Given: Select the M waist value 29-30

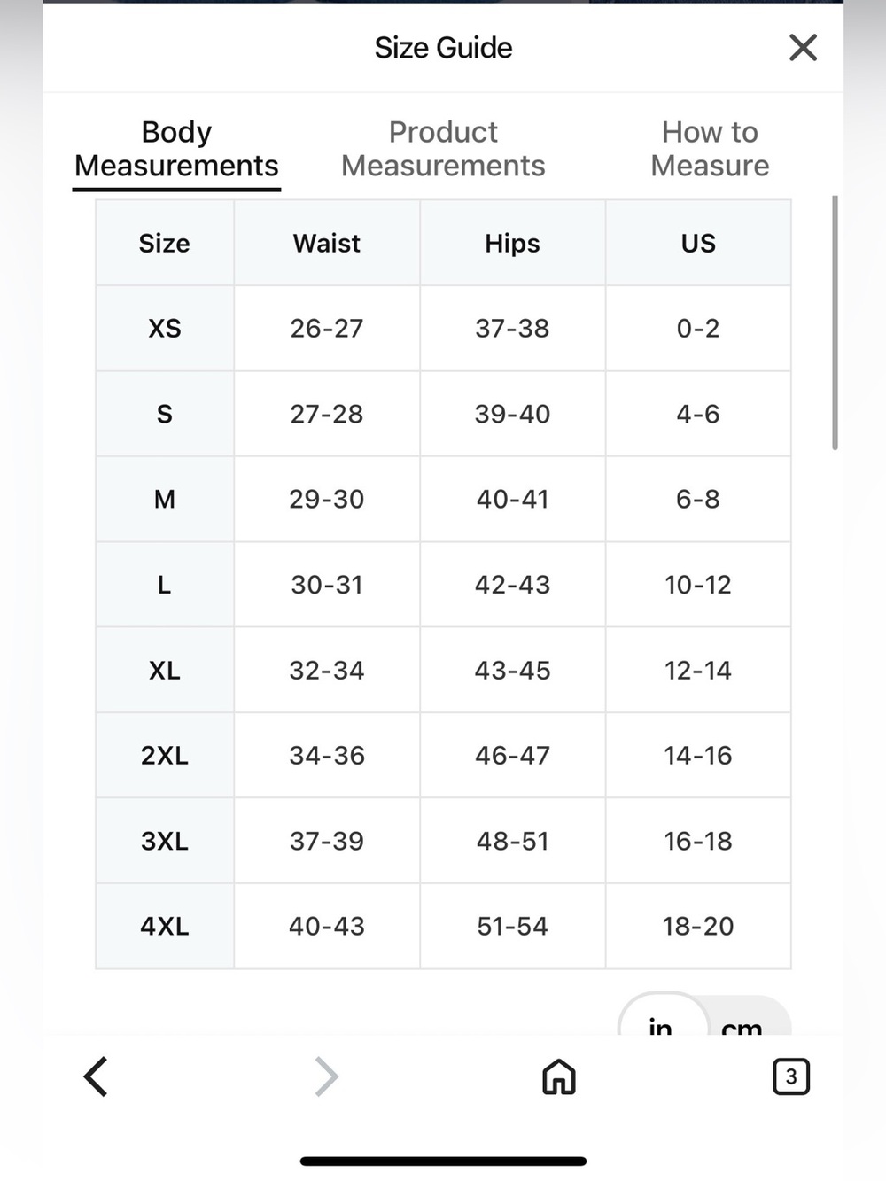Looking at the screenshot, I should (327, 500).
